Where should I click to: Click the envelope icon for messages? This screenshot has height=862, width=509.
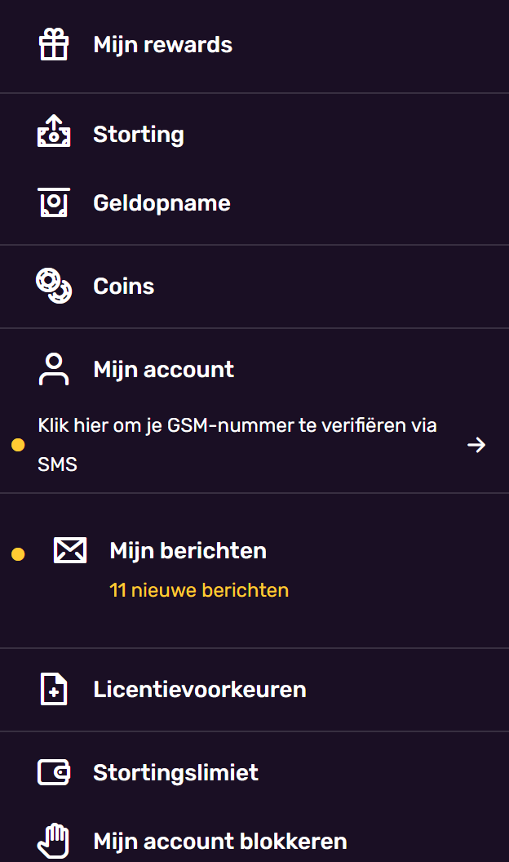point(70,550)
